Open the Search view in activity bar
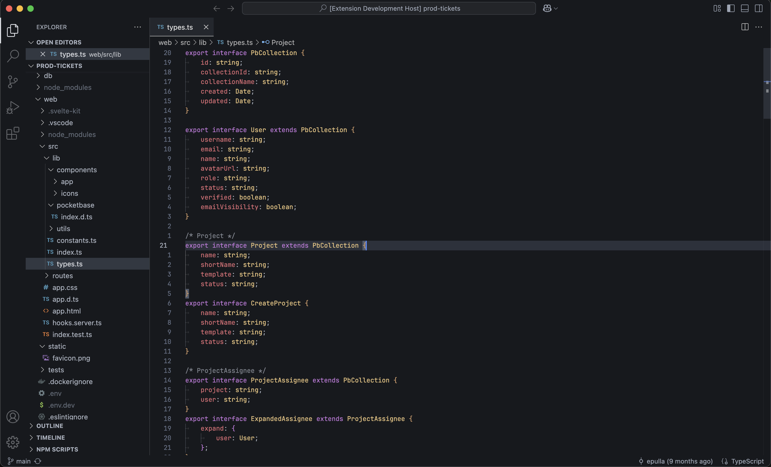This screenshot has width=771, height=467. click(13, 56)
